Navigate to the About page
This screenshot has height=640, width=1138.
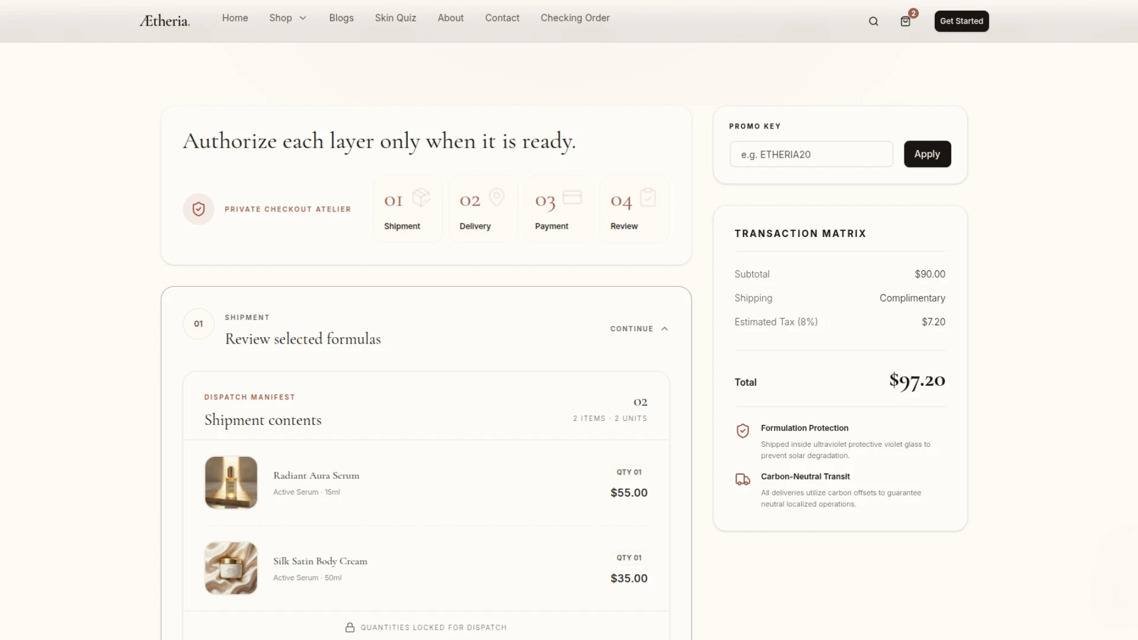450,18
